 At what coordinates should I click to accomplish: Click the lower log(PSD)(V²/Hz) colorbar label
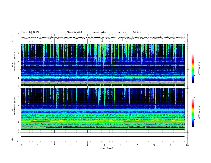(200, 113)
